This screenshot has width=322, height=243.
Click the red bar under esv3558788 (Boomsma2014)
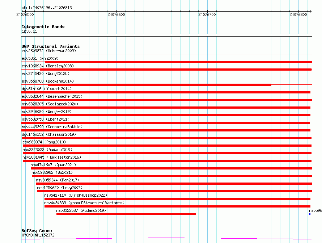coord(160,85)
